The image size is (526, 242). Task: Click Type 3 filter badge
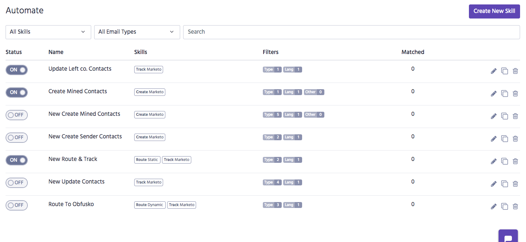click(x=272, y=205)
